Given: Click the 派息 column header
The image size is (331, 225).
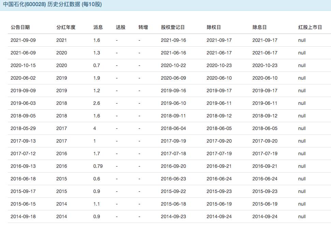Looking at the screenshot, I should (x=98, y=27).
